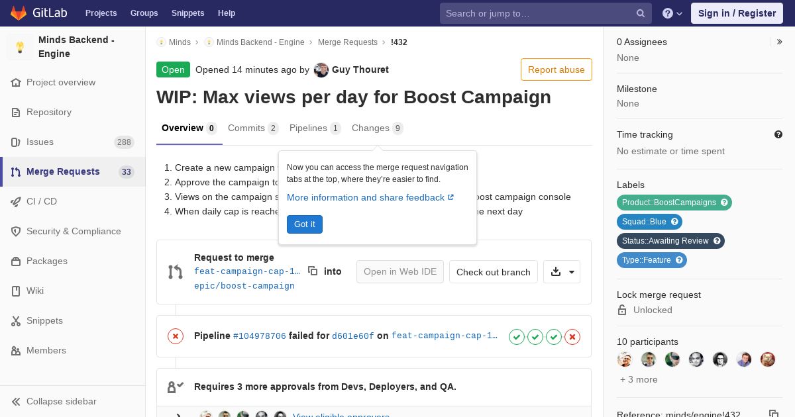This screenshot has width=795, height=417.
Task: Click the Unlocked padlock icon
Action: pyautogui.click(x=622, y=310)
